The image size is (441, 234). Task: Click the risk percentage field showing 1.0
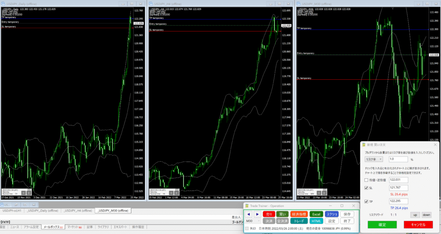(398, 159)
